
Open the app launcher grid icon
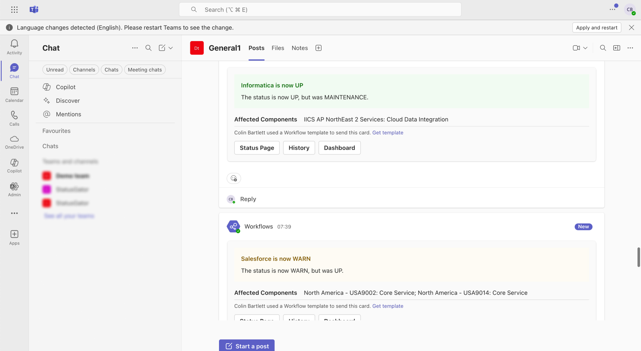[x=14, y=10]
